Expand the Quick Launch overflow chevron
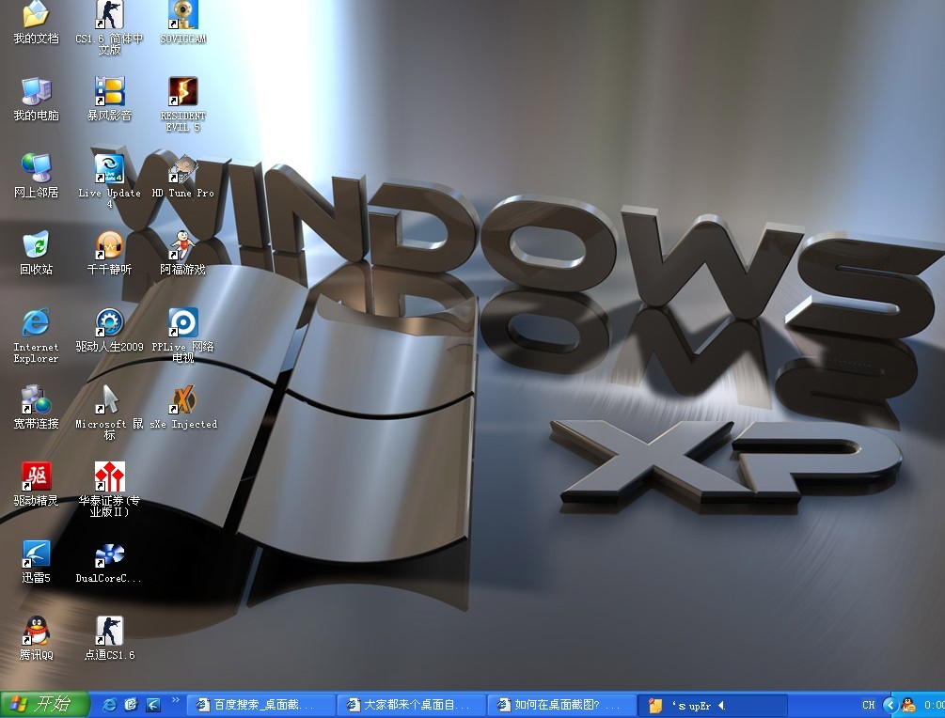Screen dimensions: 945x718 [x=176, y=700]
